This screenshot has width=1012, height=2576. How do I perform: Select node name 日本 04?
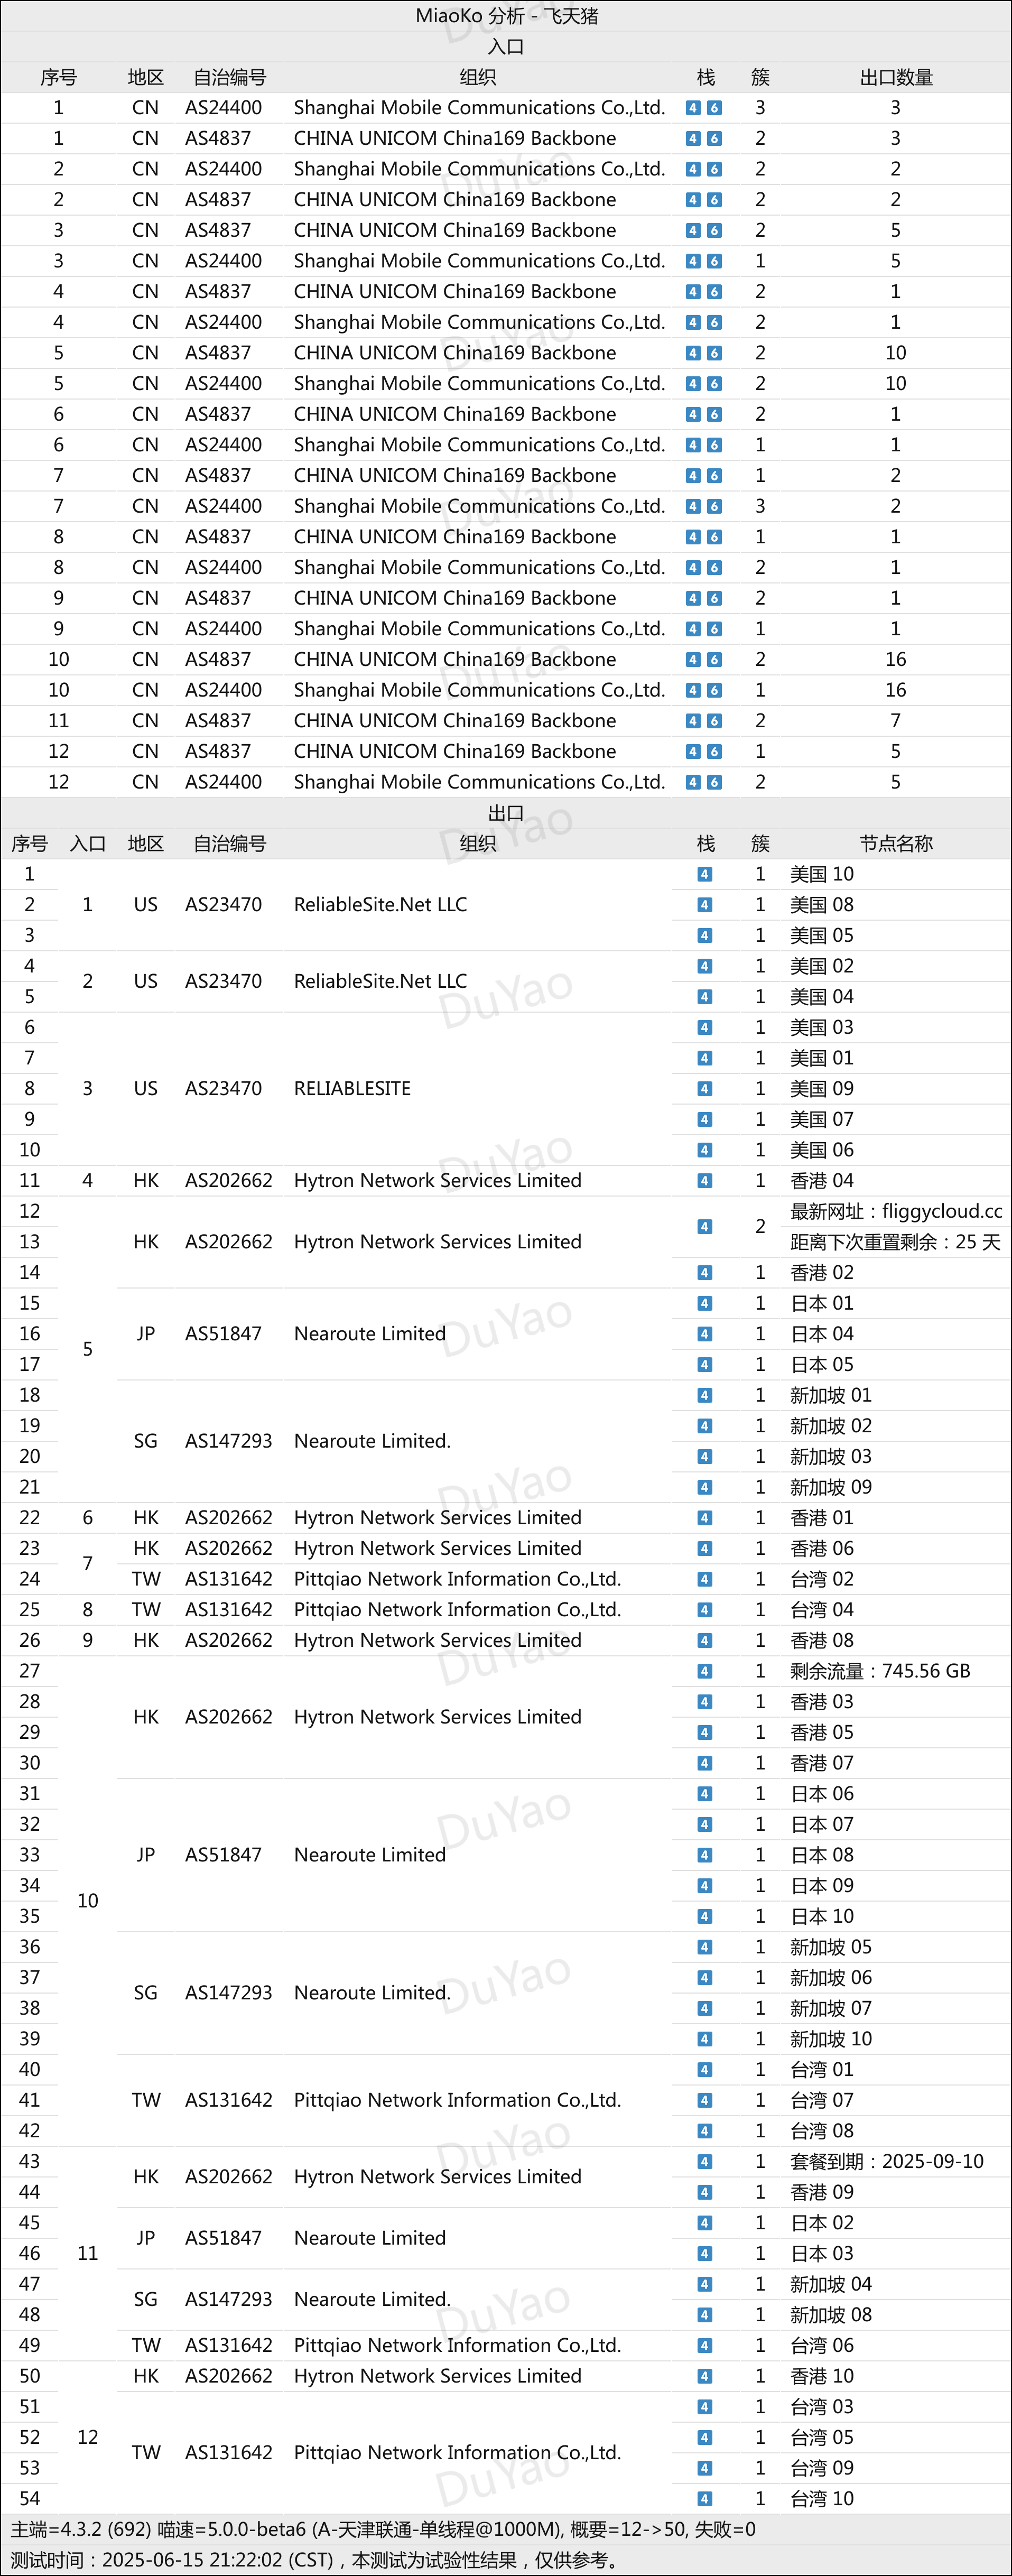822,1334
